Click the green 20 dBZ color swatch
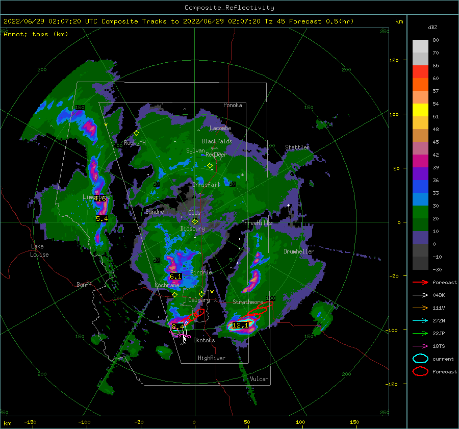Screen dimensions: 459x429 [420, 212]
